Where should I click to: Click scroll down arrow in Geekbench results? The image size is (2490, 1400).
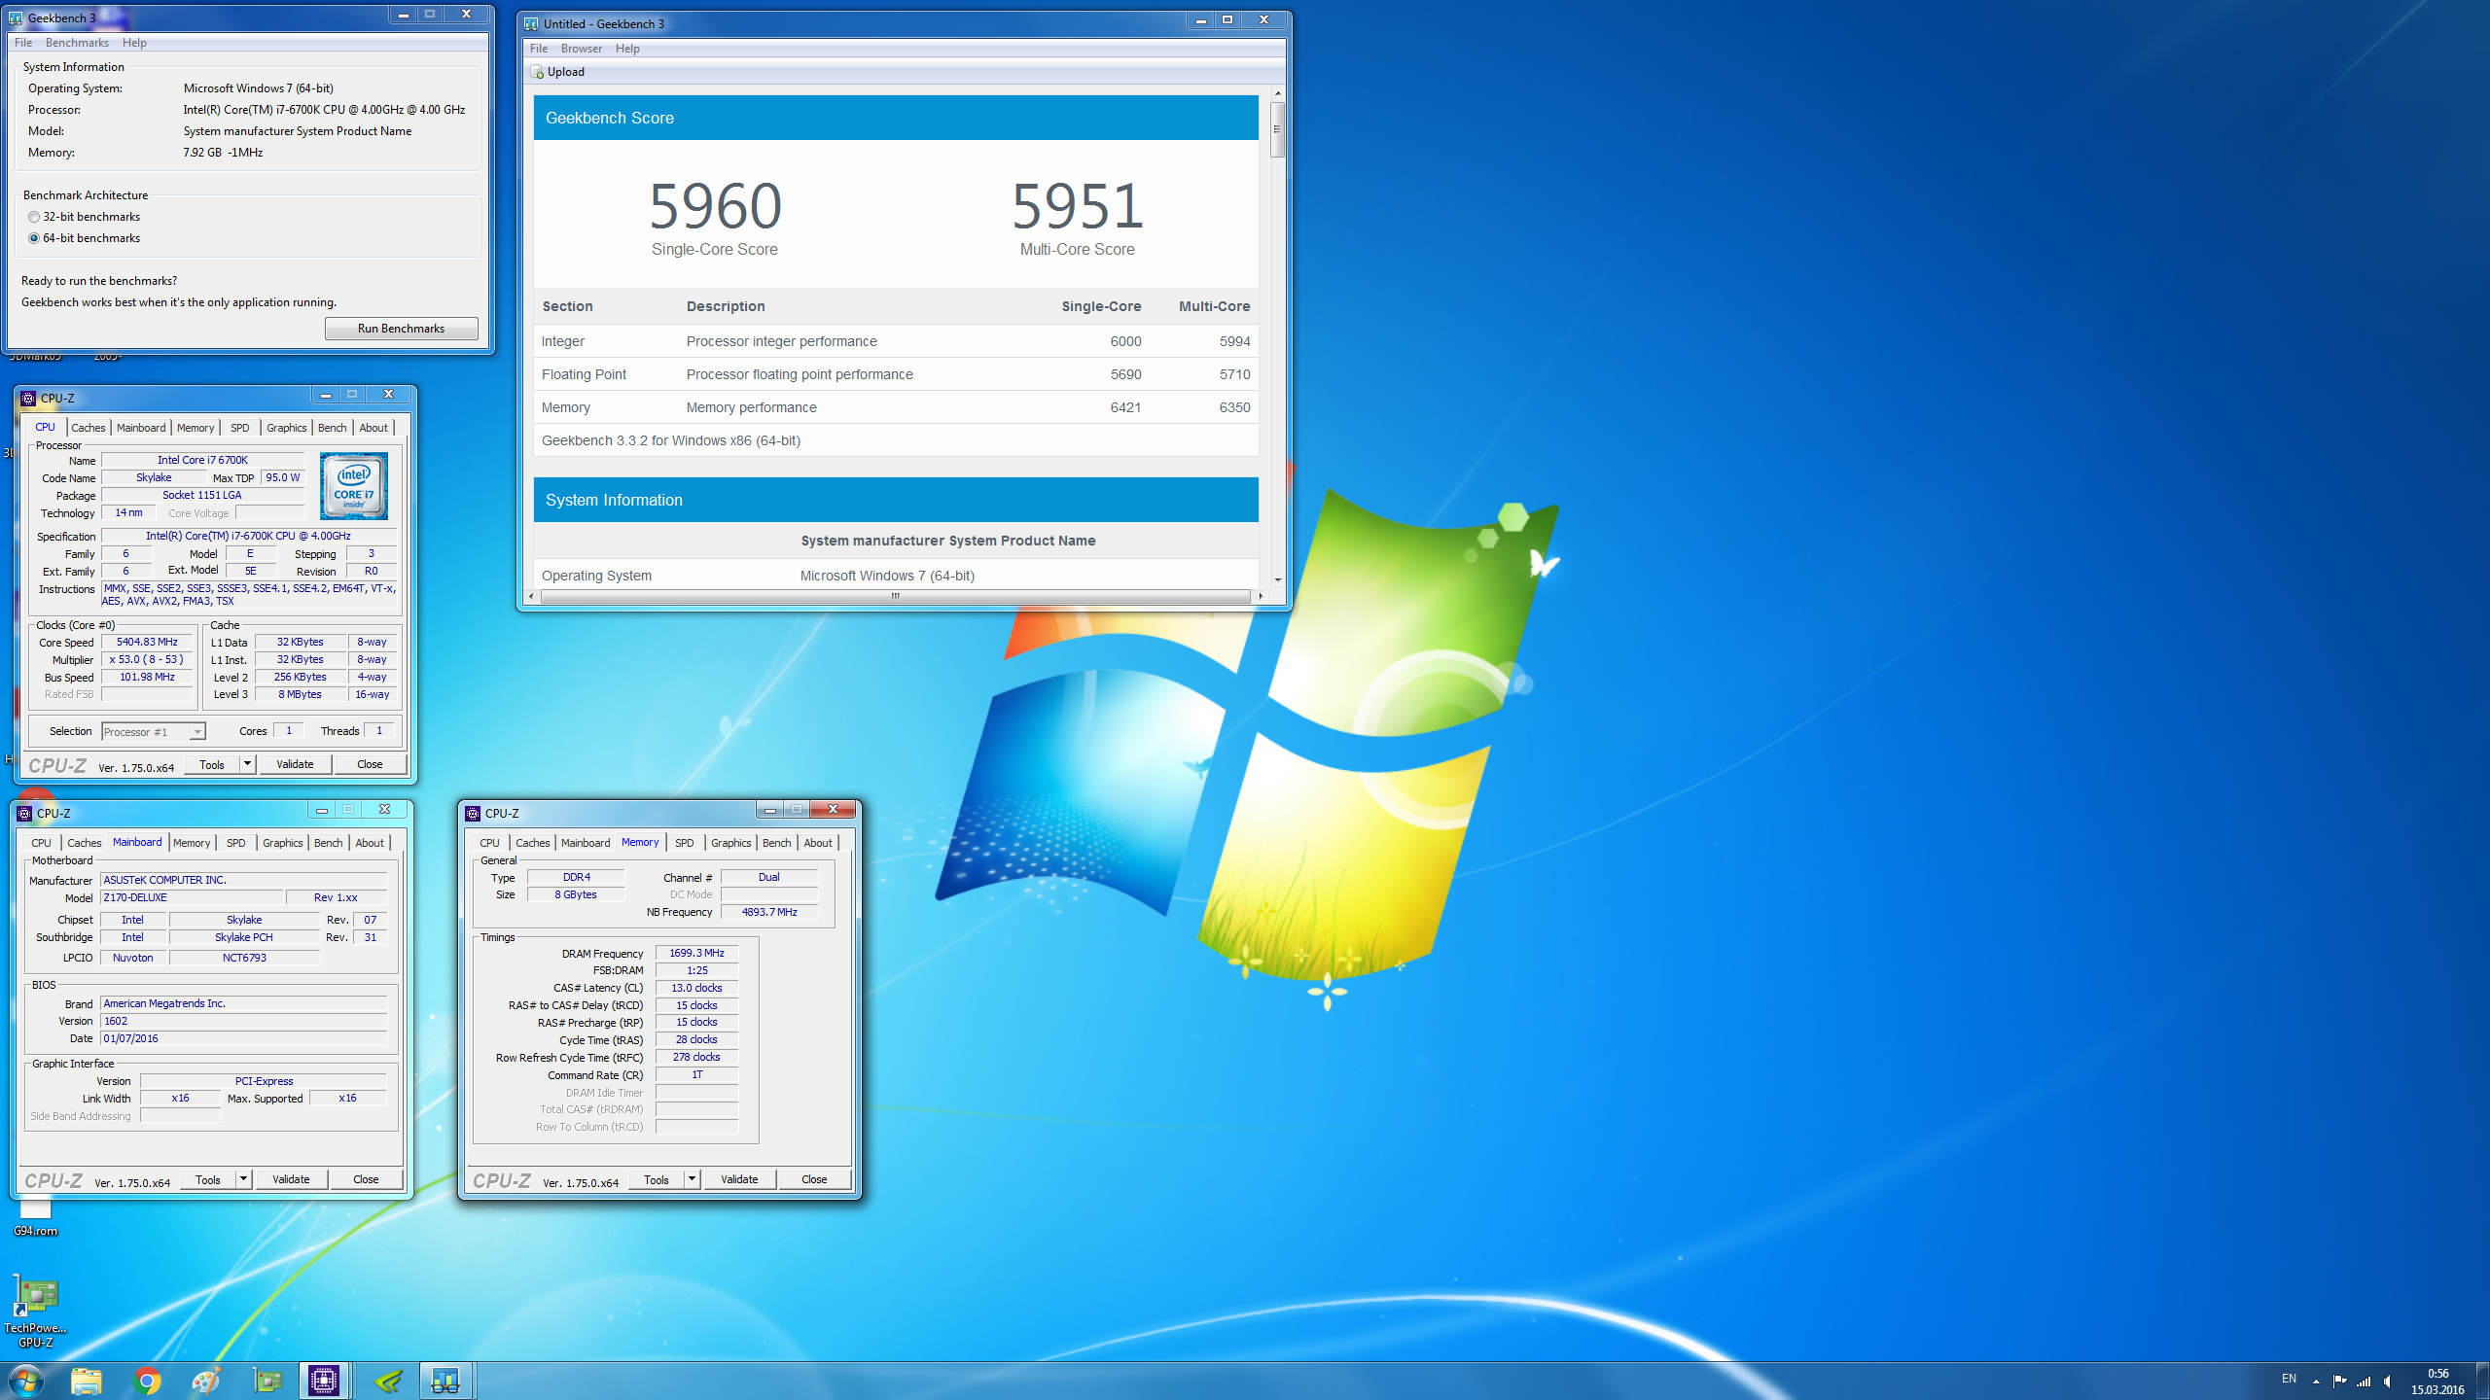click(x=1277, y=580)
